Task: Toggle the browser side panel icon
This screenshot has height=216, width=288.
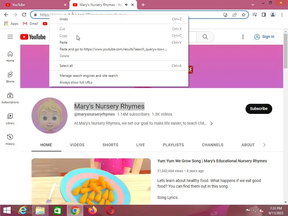Action: click(264, 15)
